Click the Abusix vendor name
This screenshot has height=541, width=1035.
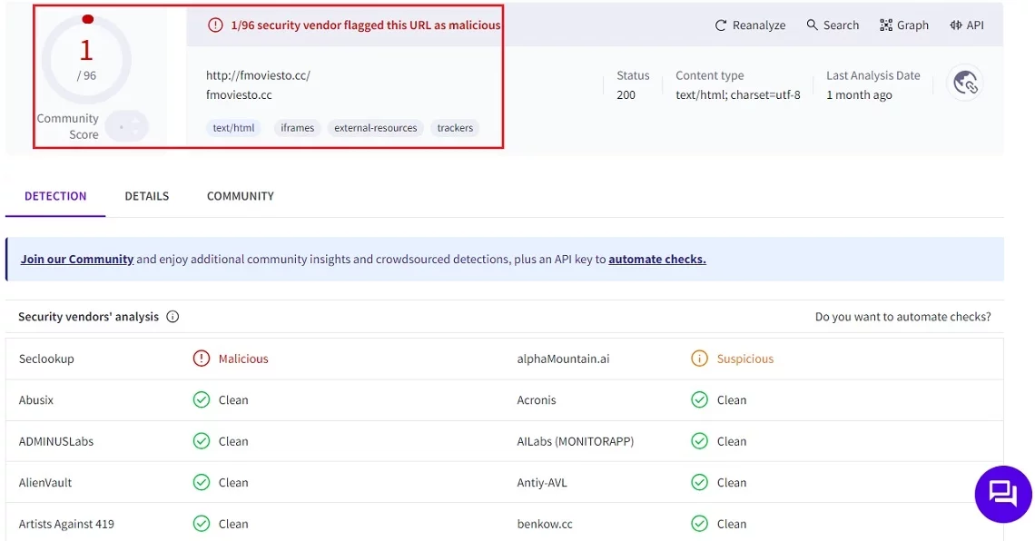[36, 399]
